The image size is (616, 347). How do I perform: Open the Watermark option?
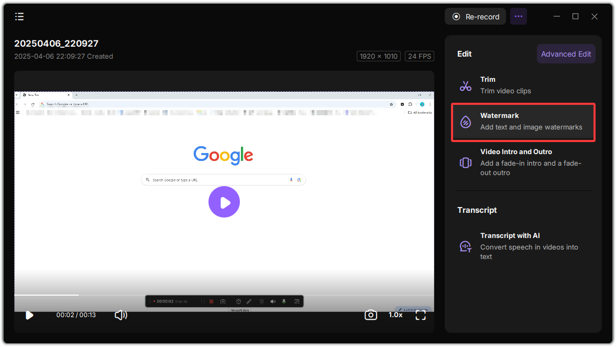(523, 122)
